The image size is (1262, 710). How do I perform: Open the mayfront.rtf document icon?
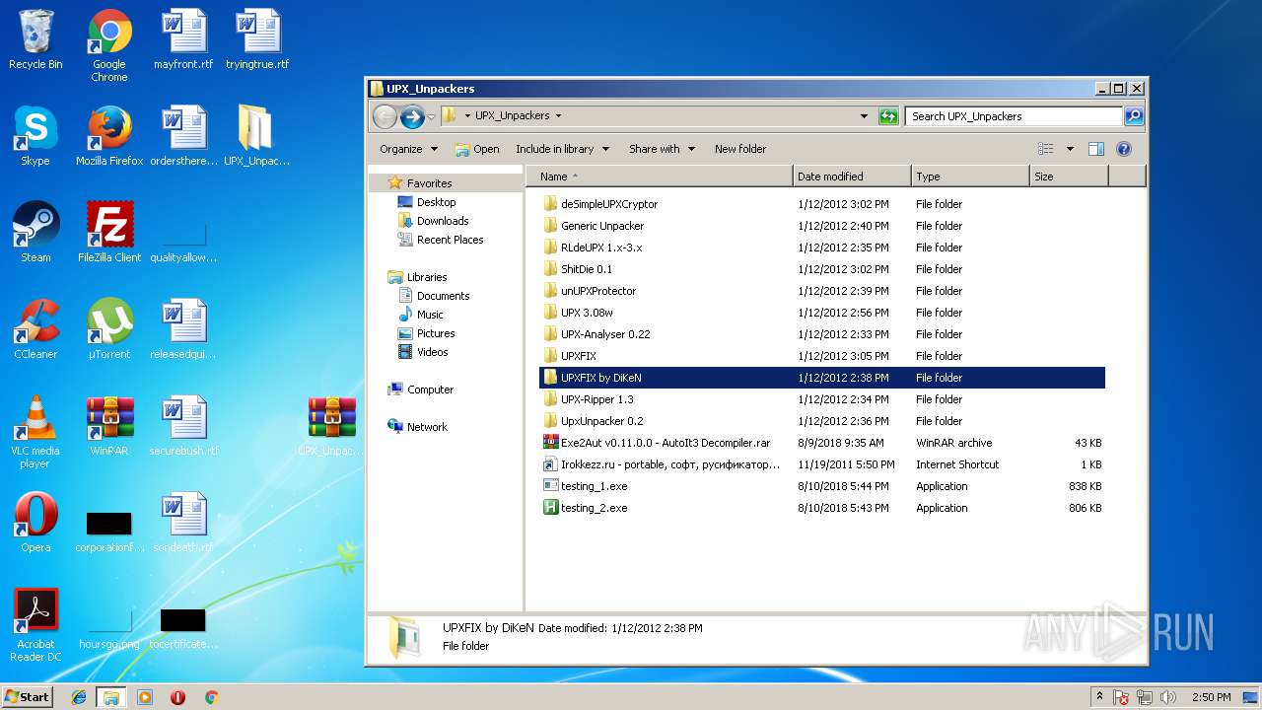pyautogui.click(x=183, y=40)
